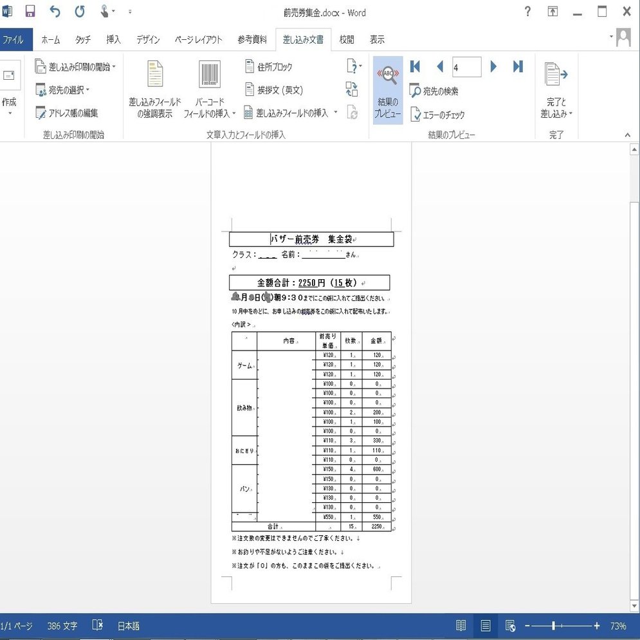Image resolution: width=640 pixels, height=640 pixels.
Task: Go to previous record
Action: point(439,66)
